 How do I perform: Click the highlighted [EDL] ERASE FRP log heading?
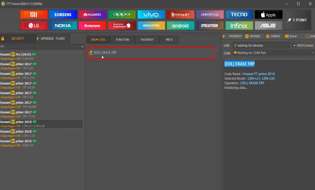[x=239, y=64]
